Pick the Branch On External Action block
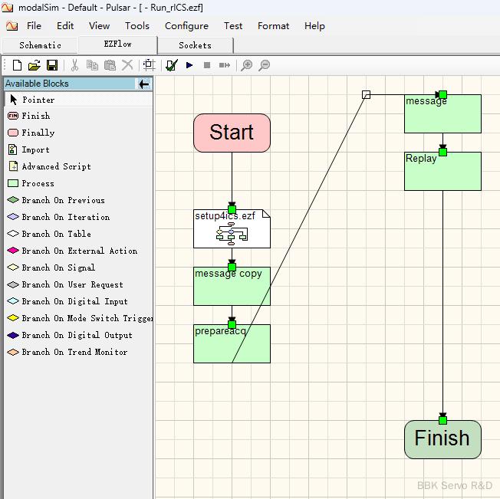This screenshot has width=500, height=499. [x=79, y=251]
